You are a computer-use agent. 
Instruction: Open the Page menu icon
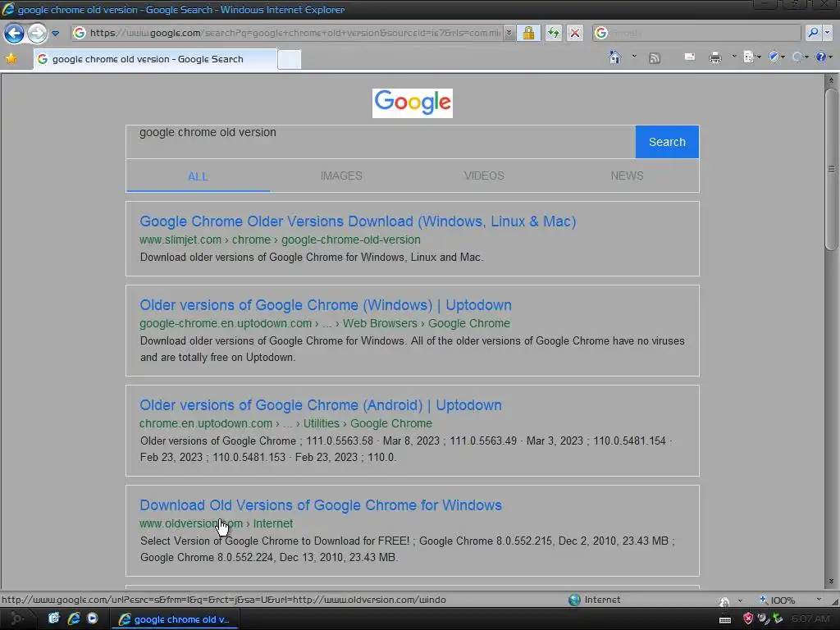pos(751,57)
